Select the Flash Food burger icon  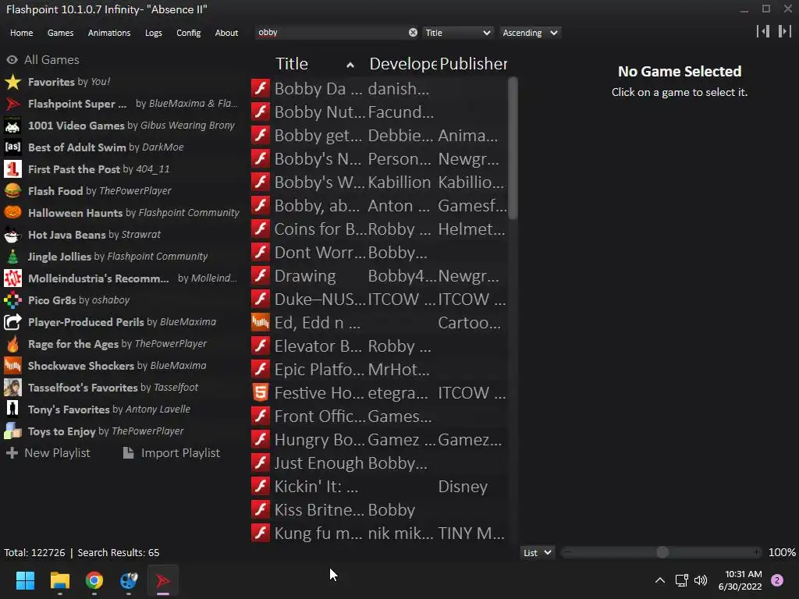tap(12, 191)
